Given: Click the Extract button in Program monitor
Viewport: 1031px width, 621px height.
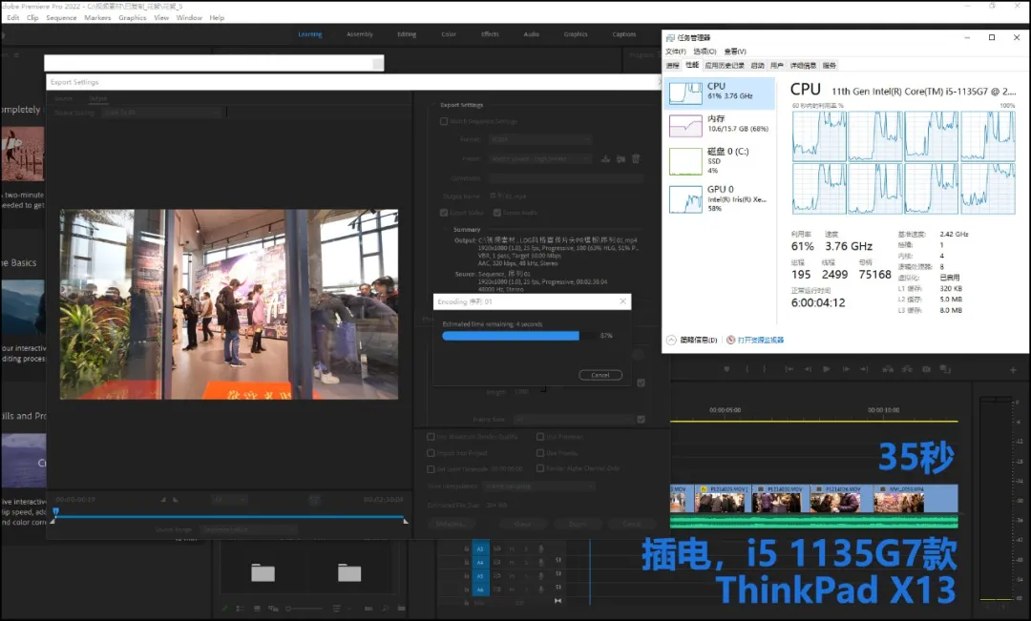Looking at the screenshot, I should point(907,369).
